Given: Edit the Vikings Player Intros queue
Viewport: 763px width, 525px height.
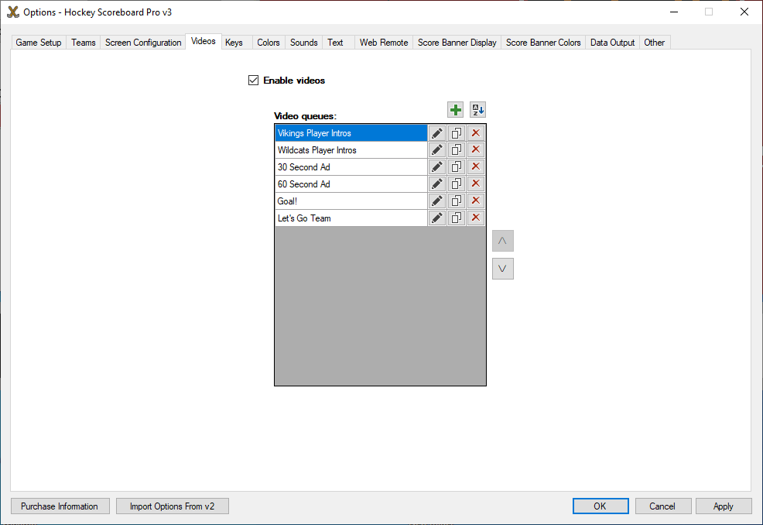Looking at the screenshot, I should tap(437, 133).
